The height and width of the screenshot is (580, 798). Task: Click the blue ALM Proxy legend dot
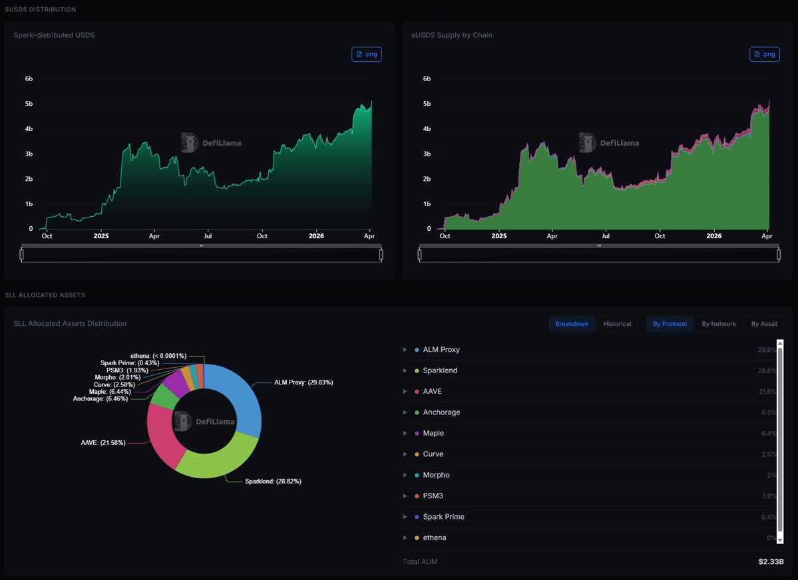click(x=417, y=350)
